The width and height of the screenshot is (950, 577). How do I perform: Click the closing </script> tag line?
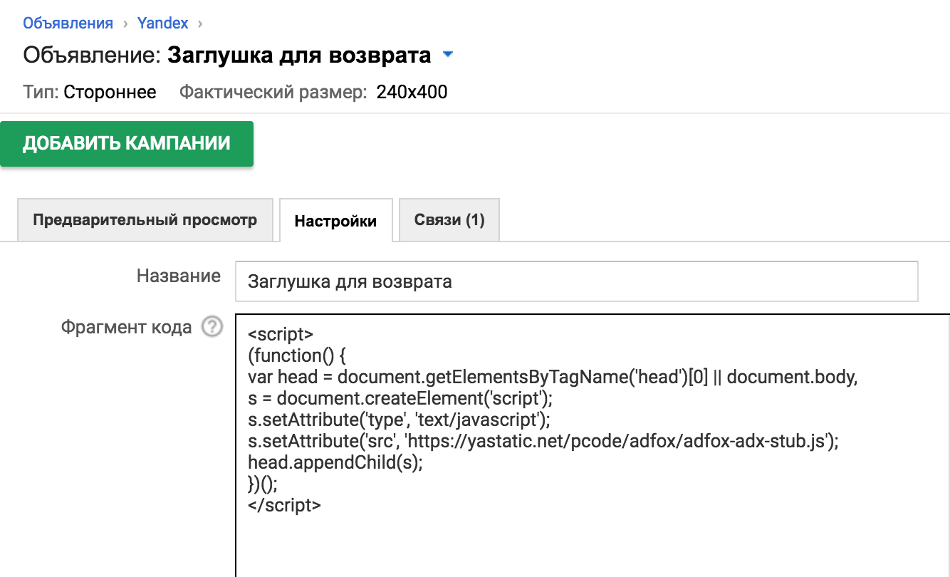pos(284,505)
